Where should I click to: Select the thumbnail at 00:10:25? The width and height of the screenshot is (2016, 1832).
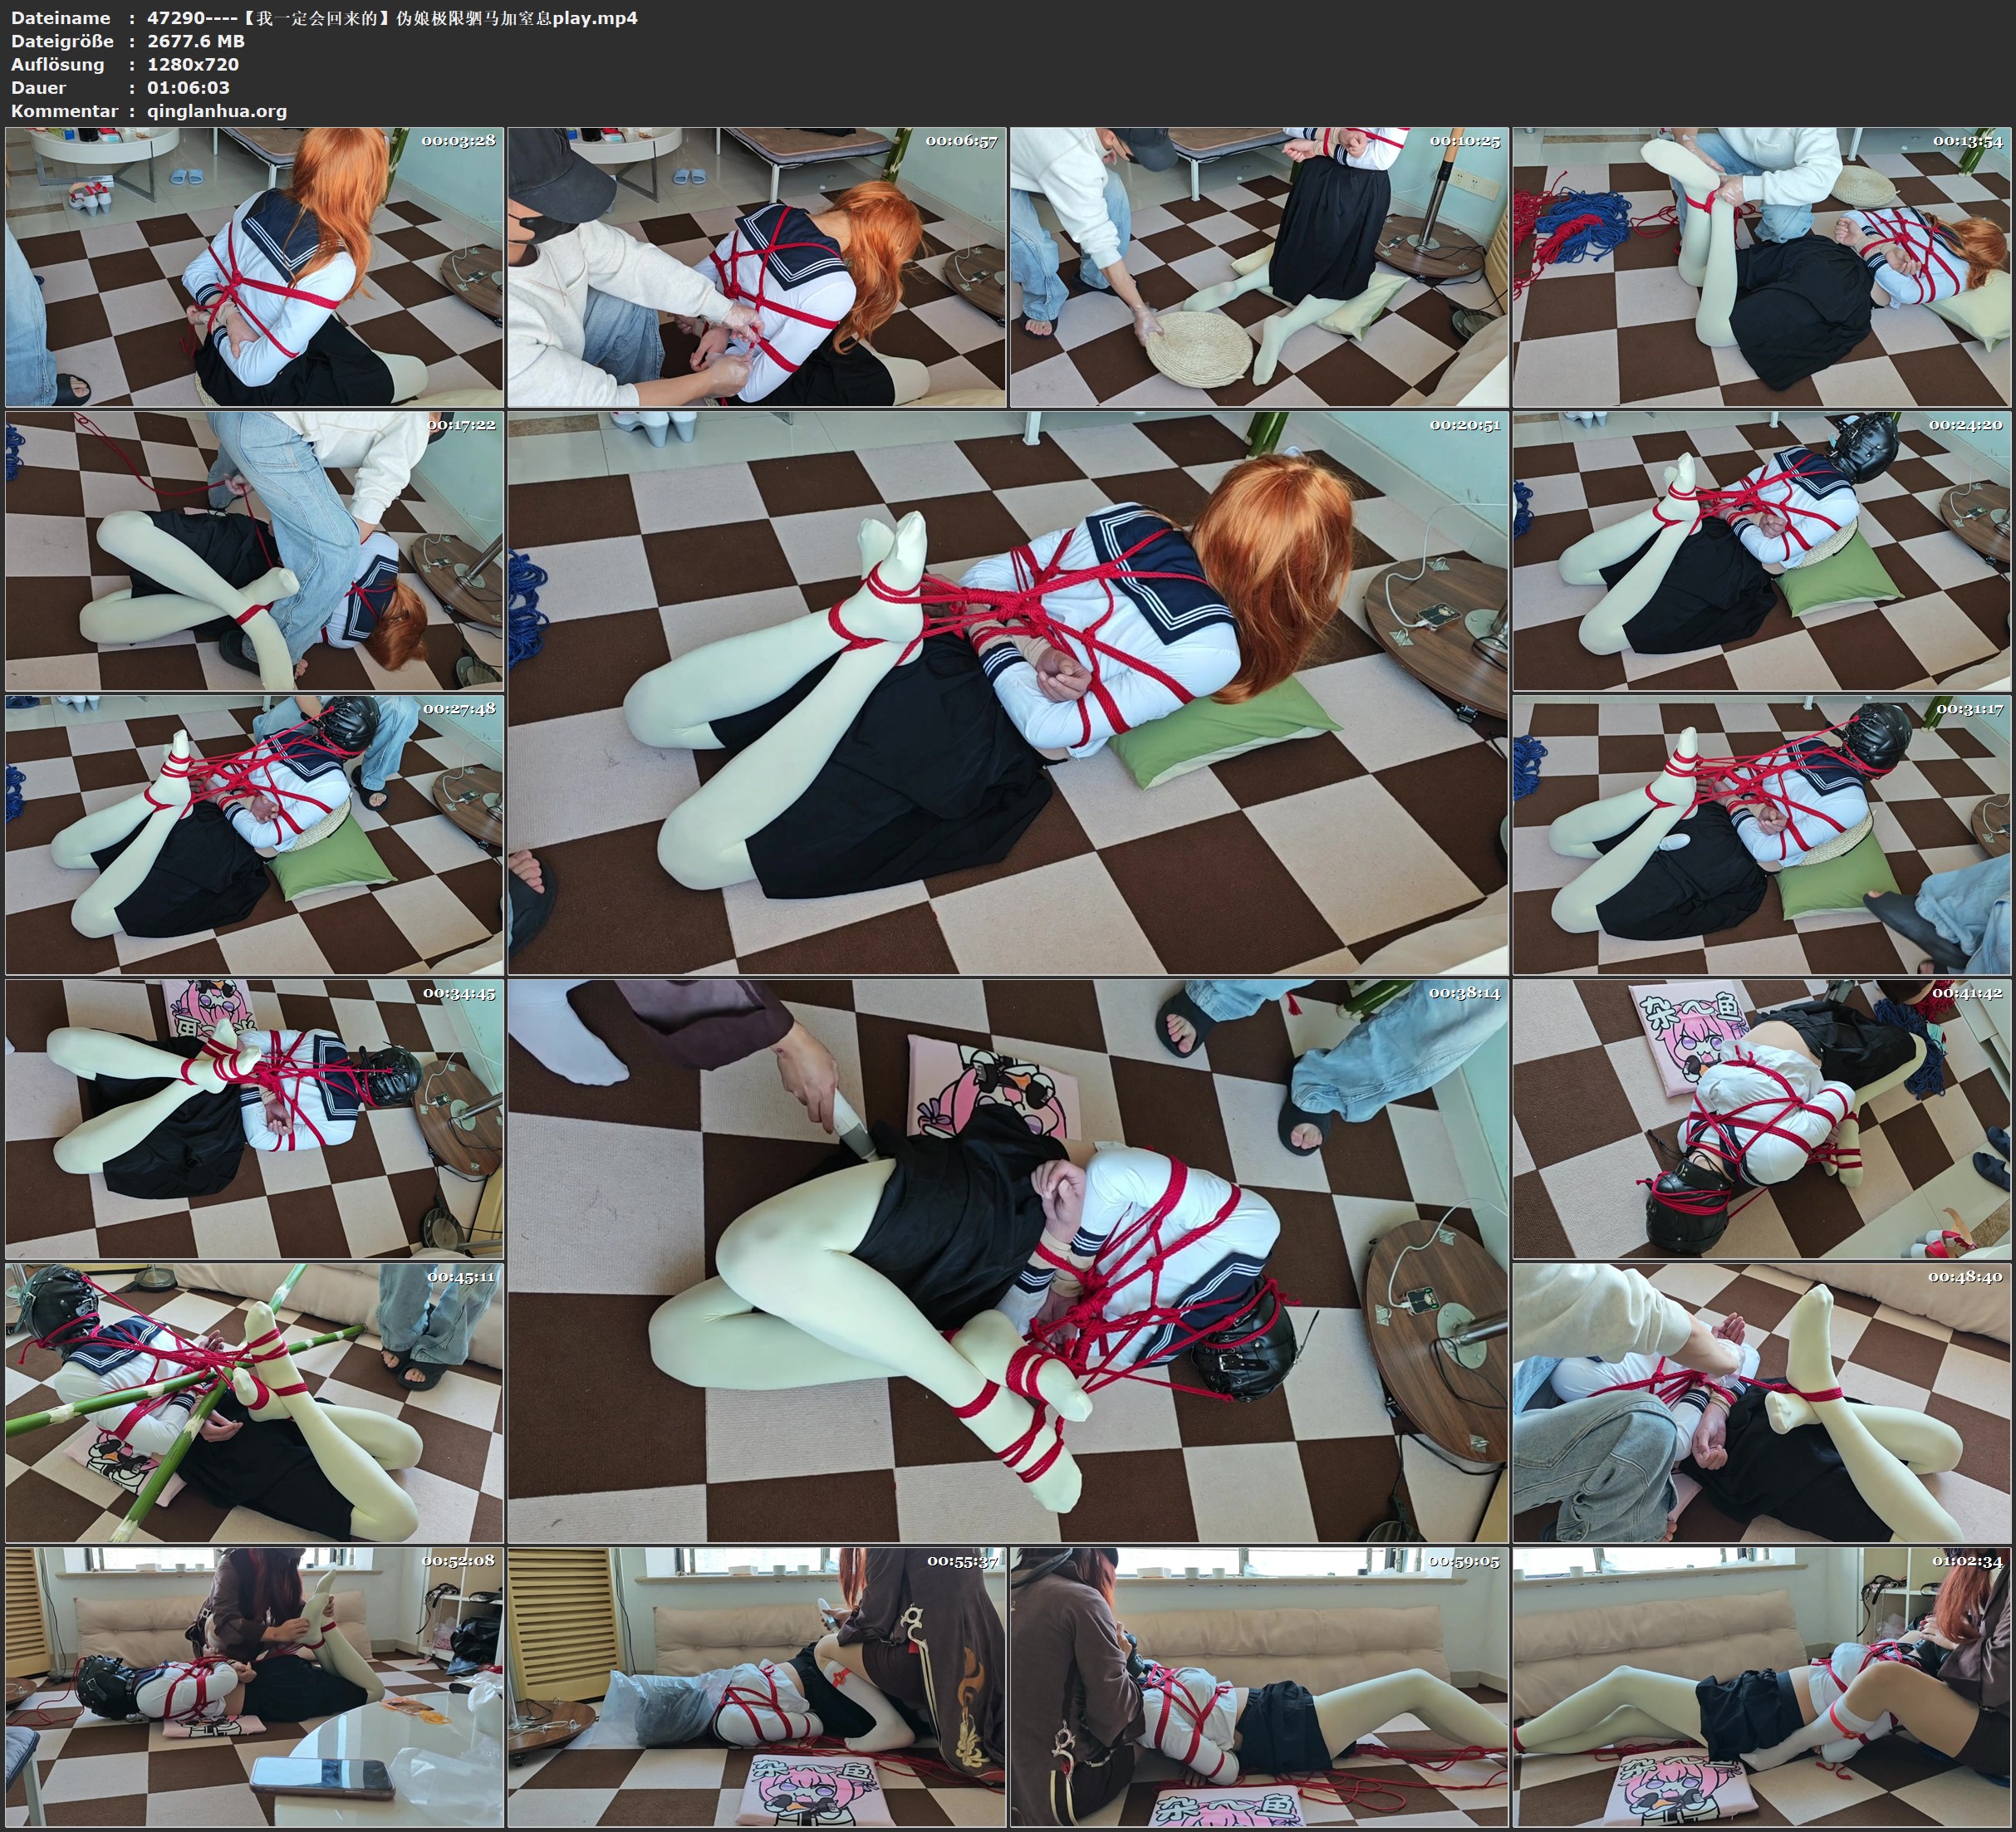(1259, 267)
